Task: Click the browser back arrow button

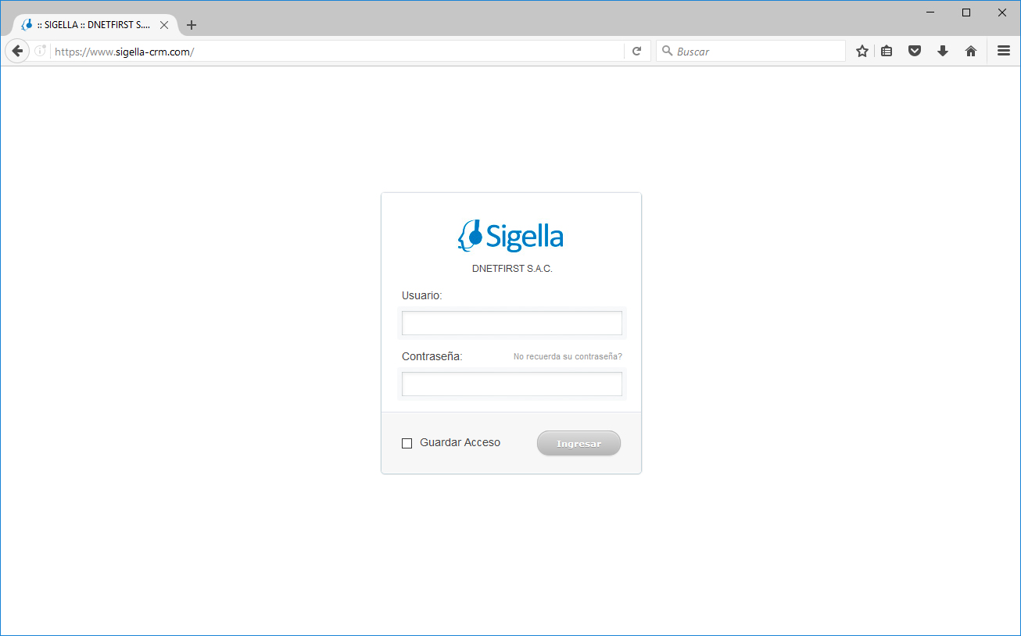Action: point(17,51)
